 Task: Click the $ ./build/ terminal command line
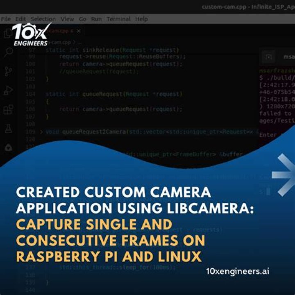(277, 77)
